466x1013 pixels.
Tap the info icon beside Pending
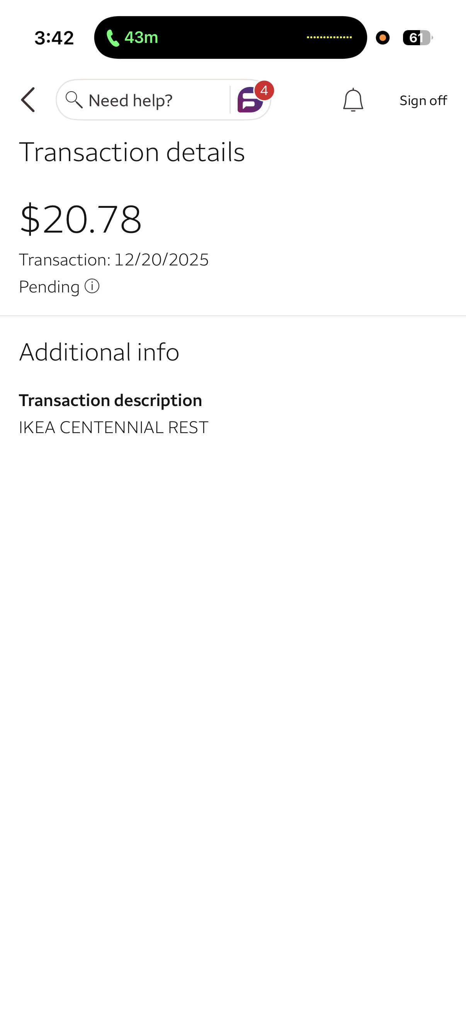point(92,286)
